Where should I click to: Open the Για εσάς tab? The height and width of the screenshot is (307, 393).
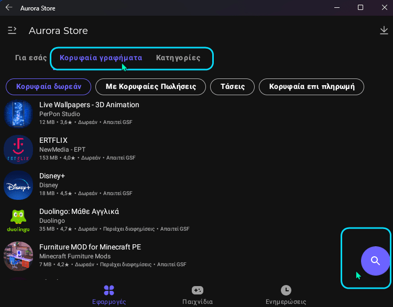coord(31,58)
